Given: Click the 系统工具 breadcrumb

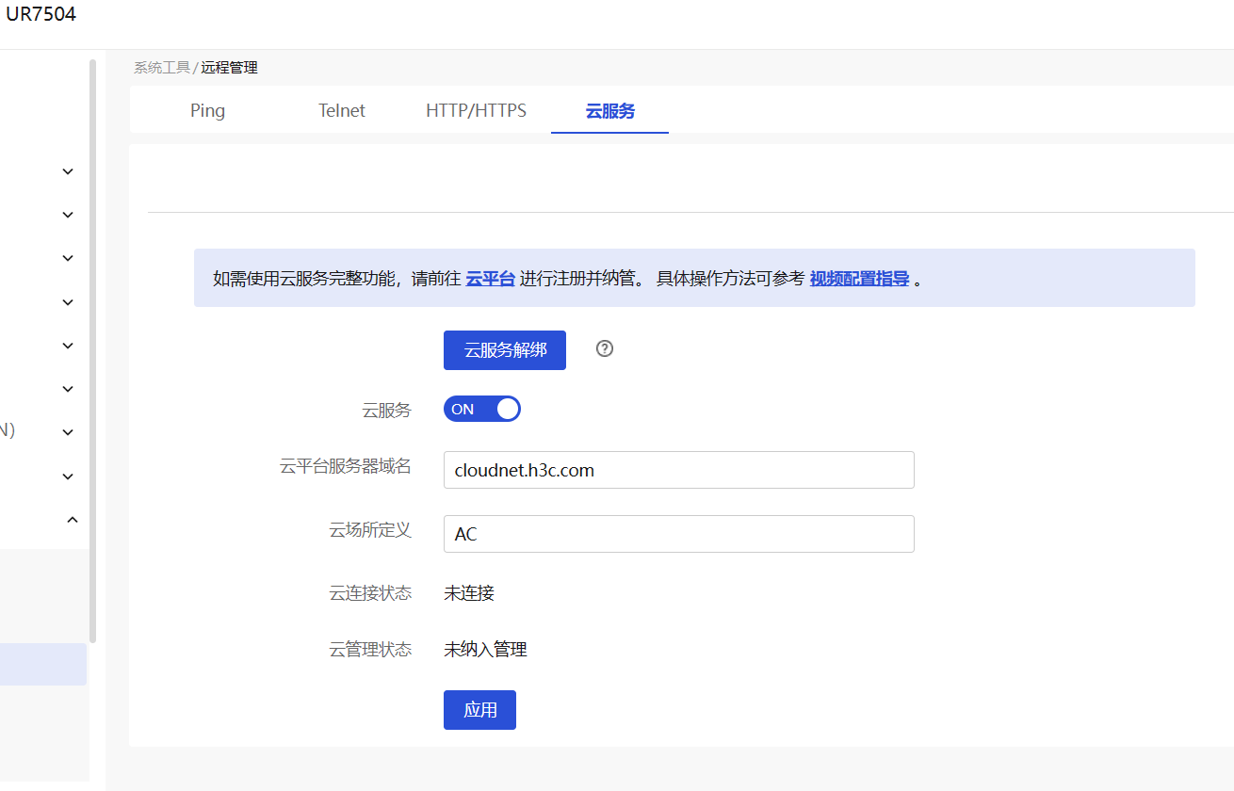Looking at the screenshot, I should [161, 68].
